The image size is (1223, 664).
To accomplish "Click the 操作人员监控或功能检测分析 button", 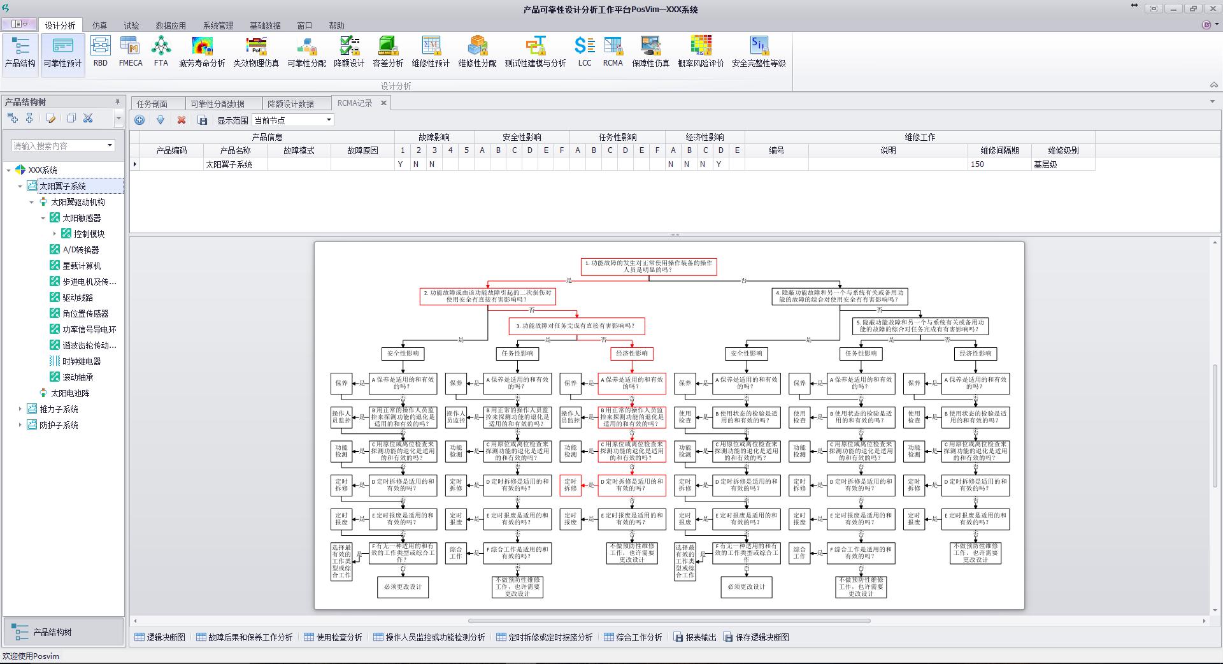I will [429, 637].
